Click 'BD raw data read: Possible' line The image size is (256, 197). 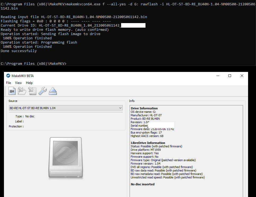tap(164, 170)
